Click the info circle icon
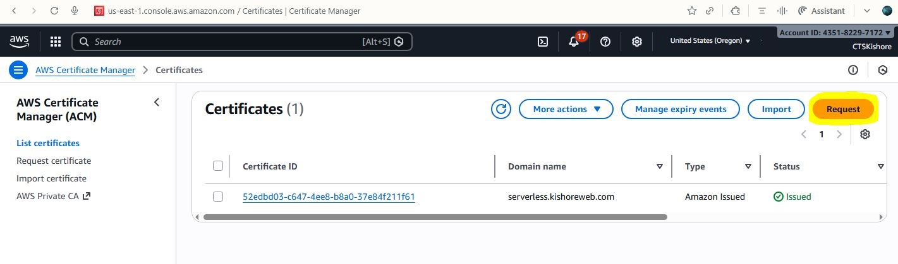Image resolution: width=898 pixels, height=264 pixels. coord(853,70)
